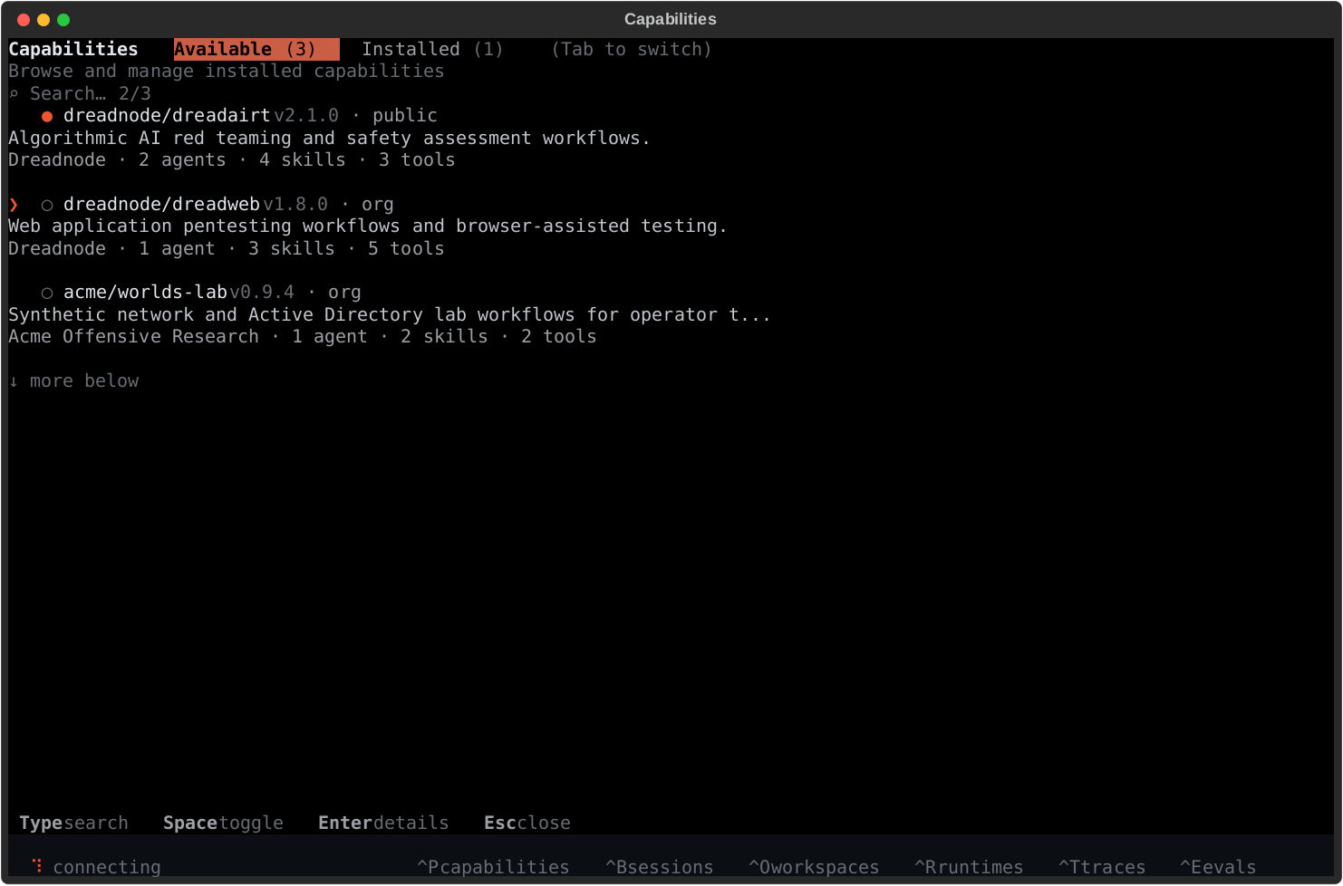Viewport: 1343px width, 886px height.
Task: Switch to the Installed tab
Action: [x=432, y=49]
